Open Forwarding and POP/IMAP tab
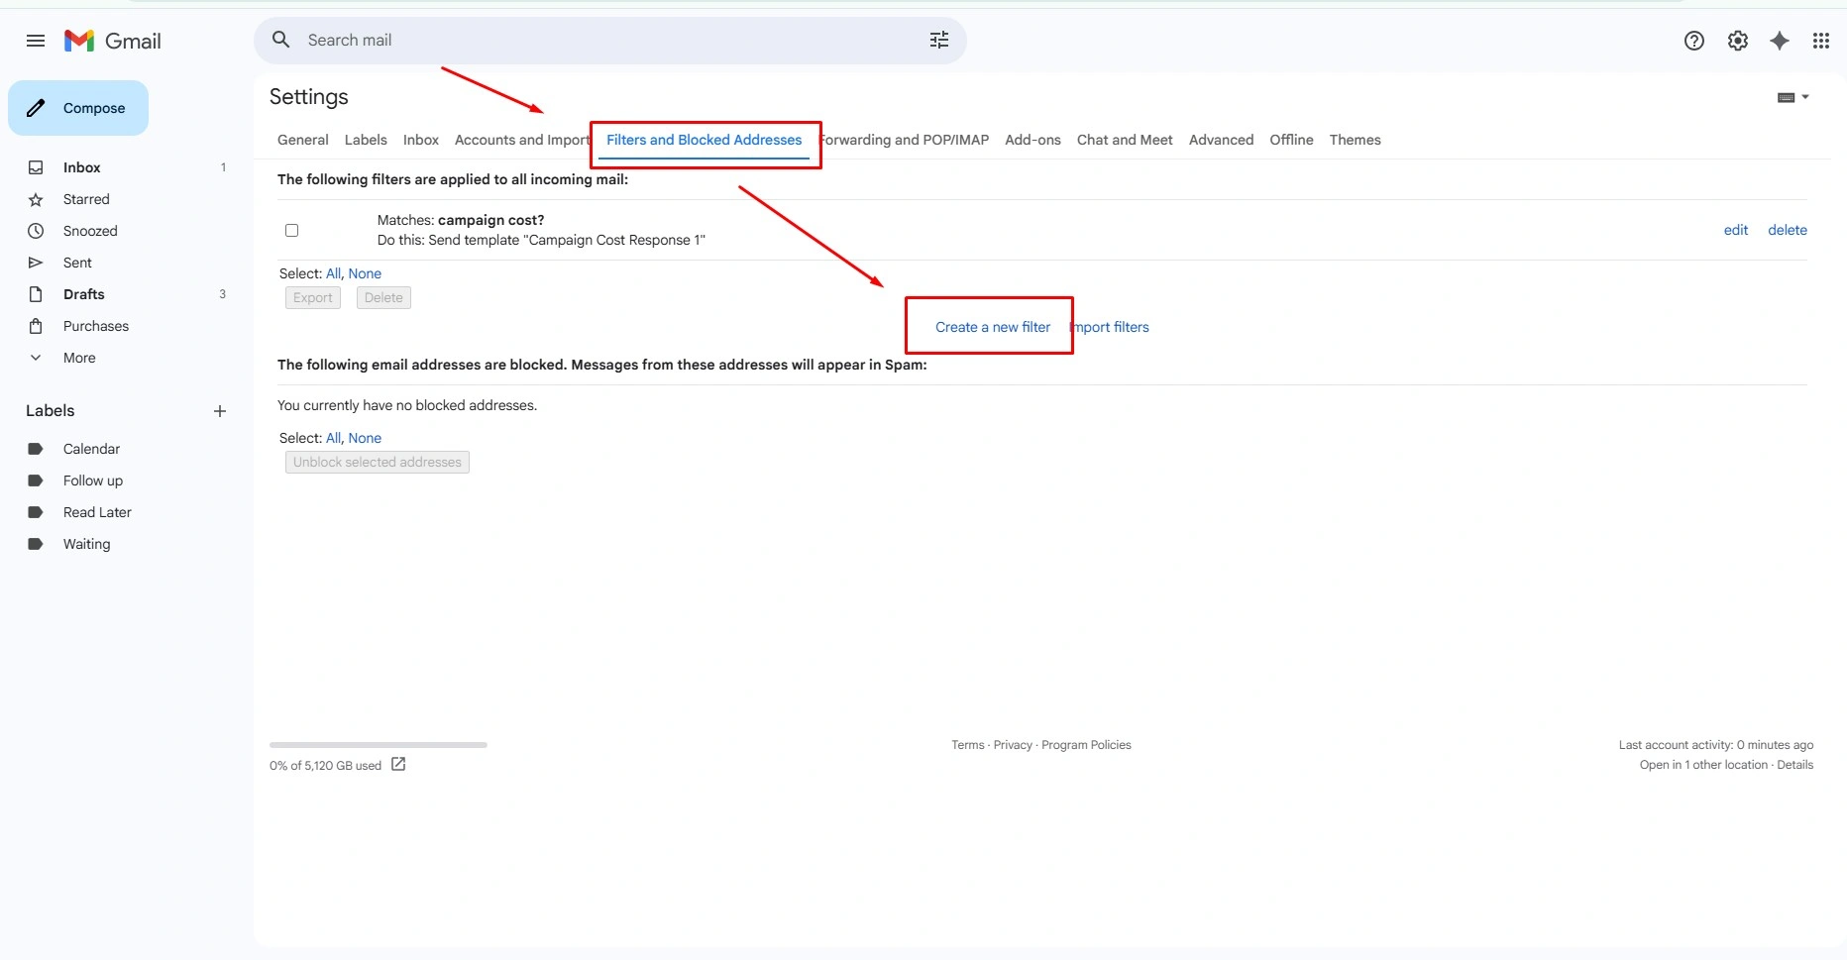 pos(904,140)
